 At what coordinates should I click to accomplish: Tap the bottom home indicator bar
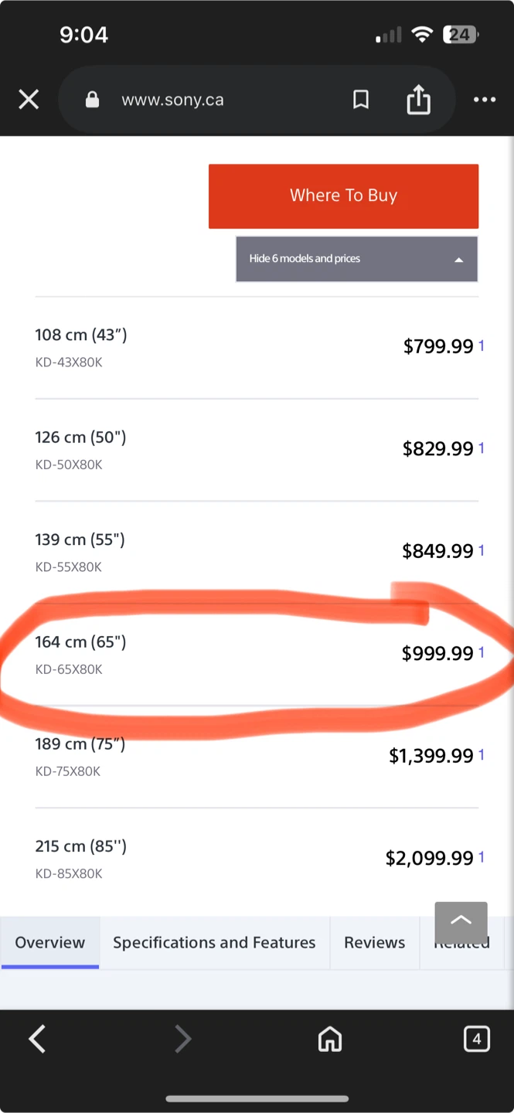(257, 1098)
